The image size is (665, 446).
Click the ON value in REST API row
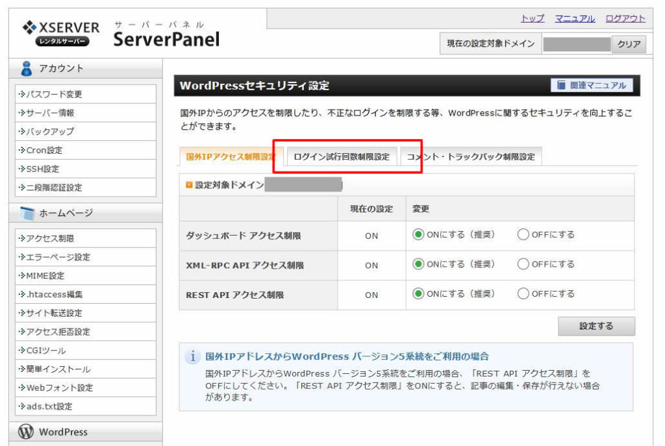(x=371, y=295)
